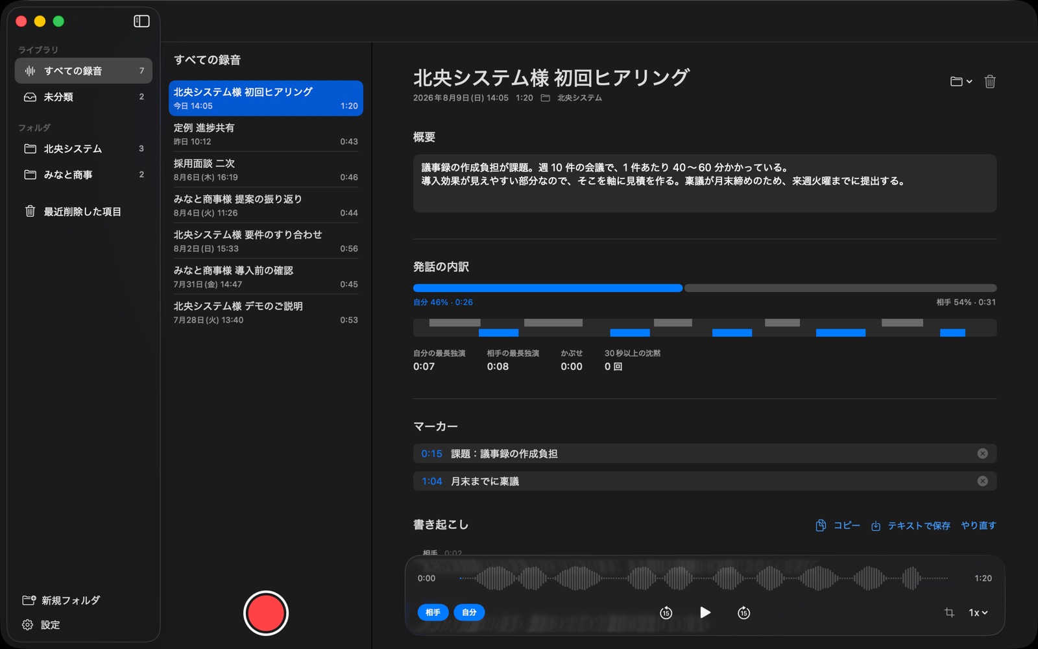Click the 北央システム folder tag under title
This screenshot has width=1038, height=649.
tap(572, 98)
